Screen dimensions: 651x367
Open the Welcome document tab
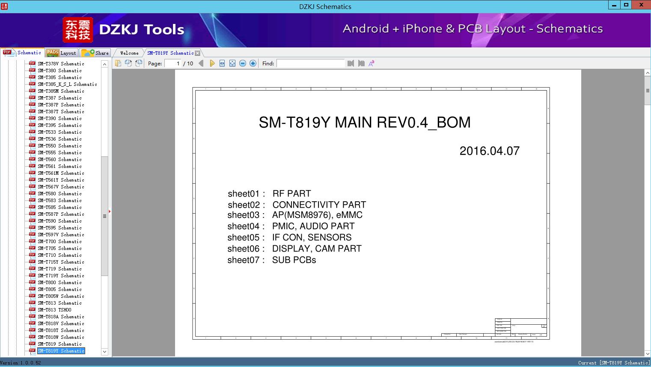click(129, 53)
